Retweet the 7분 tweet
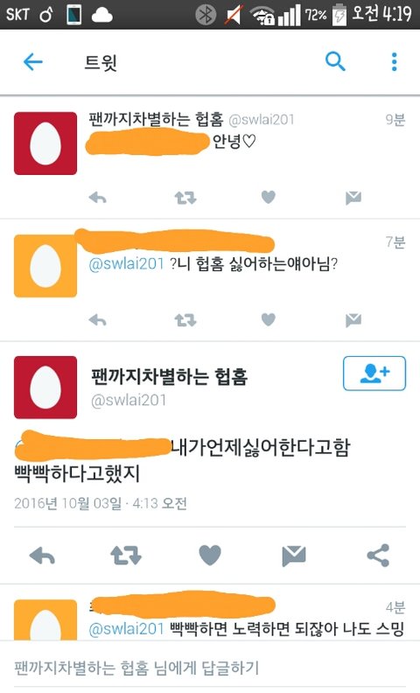This screenshot has width=420, height=693. point(185,319)
